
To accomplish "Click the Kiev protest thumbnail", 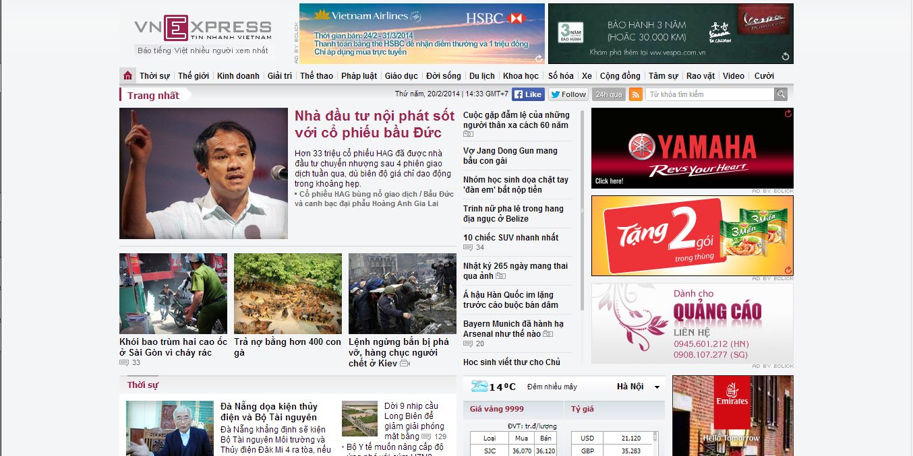I will (403, 294).
